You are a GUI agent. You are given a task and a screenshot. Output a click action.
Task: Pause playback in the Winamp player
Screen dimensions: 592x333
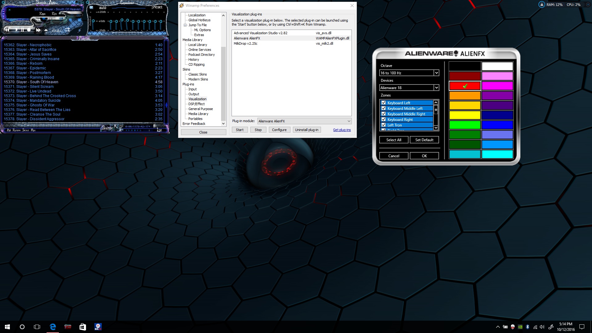pos(23,30)
